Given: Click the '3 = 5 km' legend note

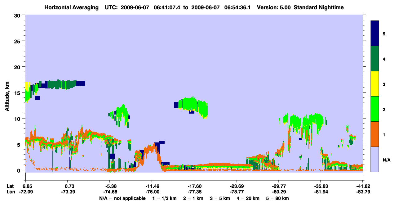Looking at the screenshot, I should (220, 198).
